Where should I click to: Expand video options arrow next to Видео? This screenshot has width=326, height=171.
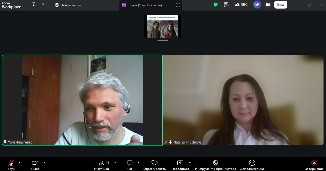[x=45, y=163]
